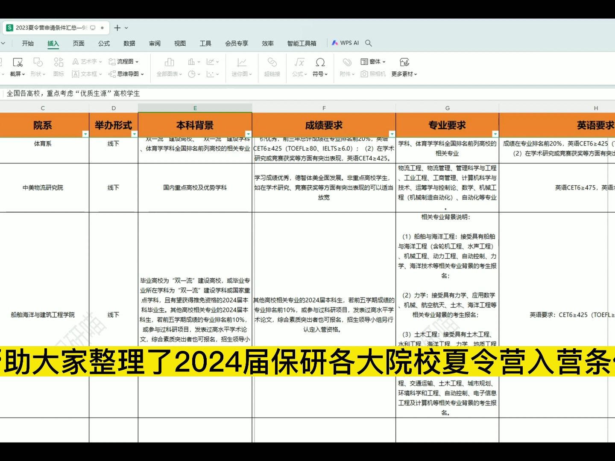Insert a symbol (符号)
This screenshot has width=615, height=461.
point(320,67)
